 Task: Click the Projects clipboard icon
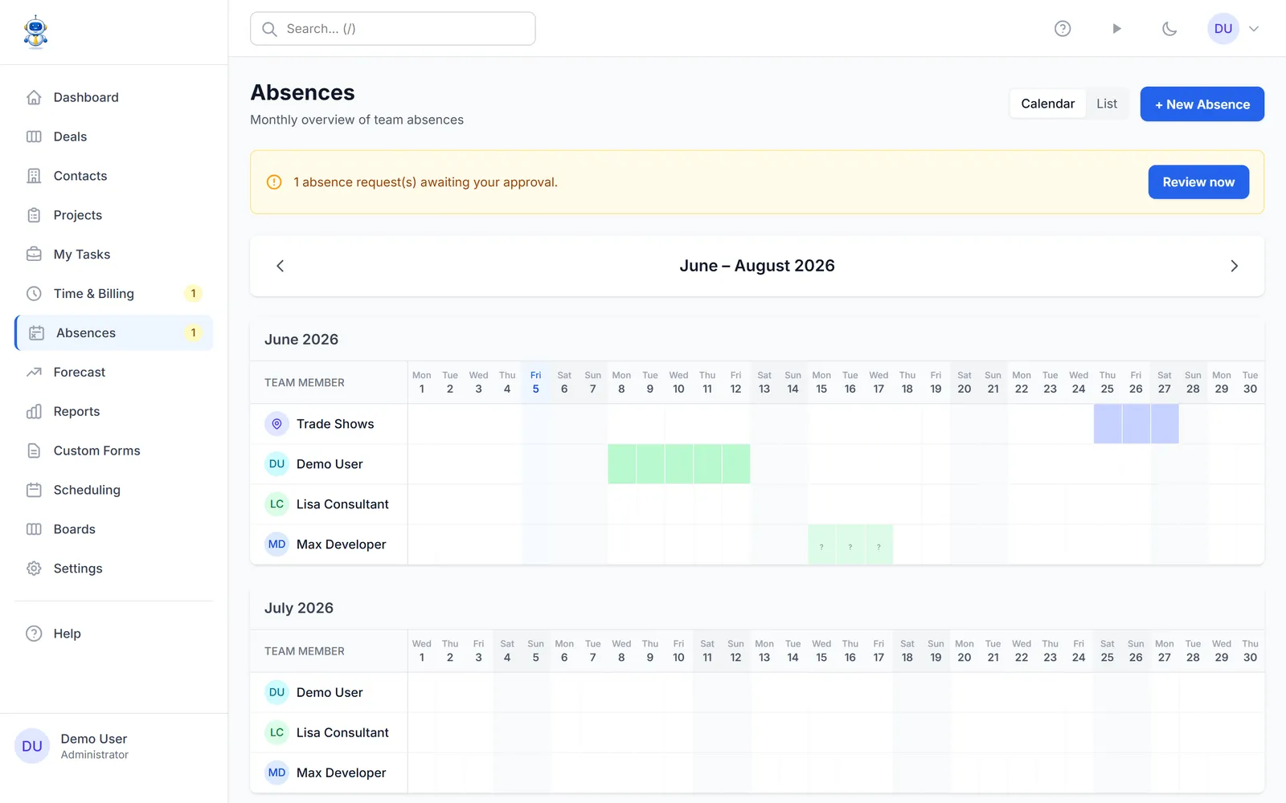[34, 215]
